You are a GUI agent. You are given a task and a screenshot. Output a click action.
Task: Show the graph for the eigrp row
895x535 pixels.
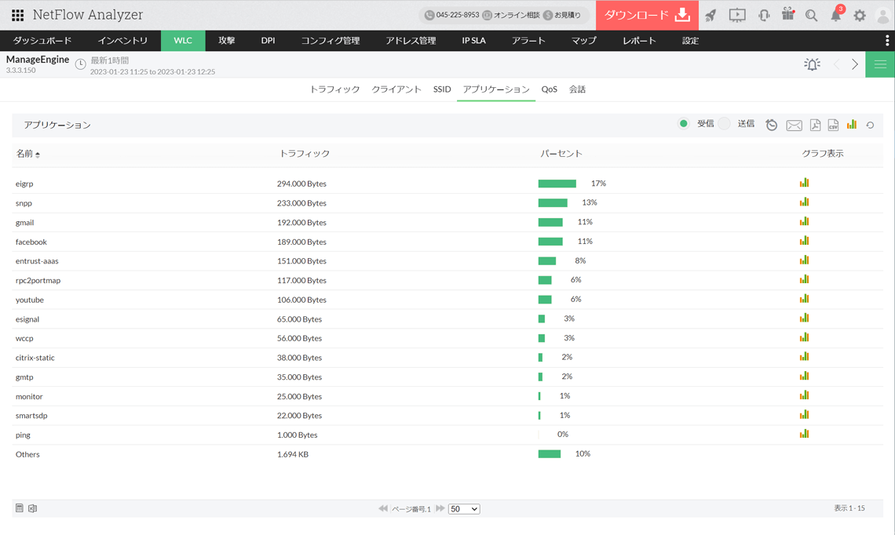[804, 183]
